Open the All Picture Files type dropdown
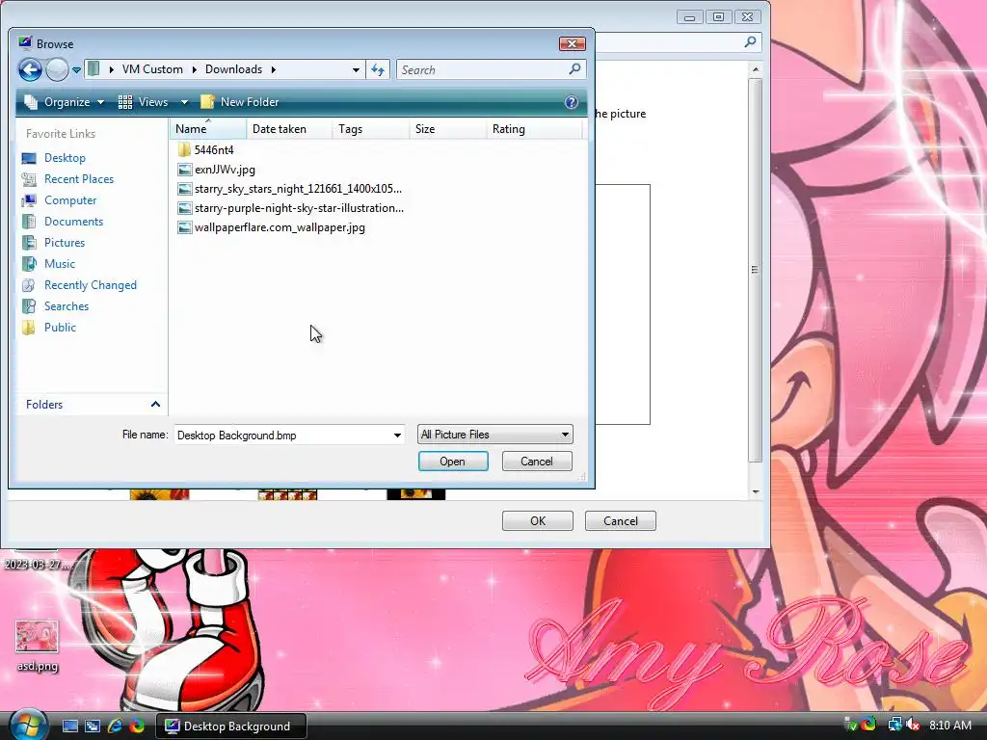The image size is (987, 740). 494,435
